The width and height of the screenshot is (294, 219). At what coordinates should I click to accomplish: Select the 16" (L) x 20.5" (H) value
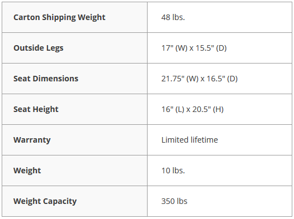point(192,109)
